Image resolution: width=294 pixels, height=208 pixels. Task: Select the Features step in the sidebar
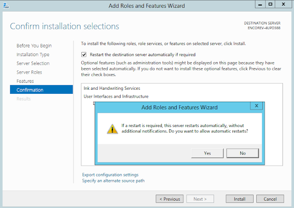click(25, 81)
